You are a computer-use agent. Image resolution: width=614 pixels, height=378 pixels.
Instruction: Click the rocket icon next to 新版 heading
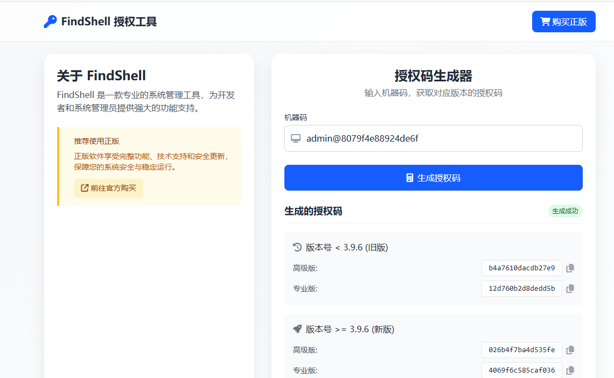(x=297, y=329)
